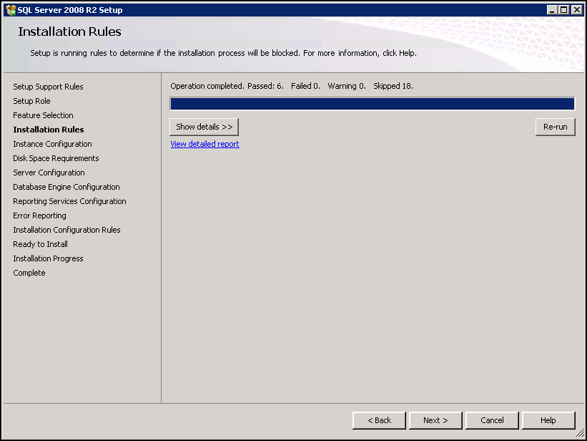
Task: Select Setup Role step
Action: tap(30, 100)
